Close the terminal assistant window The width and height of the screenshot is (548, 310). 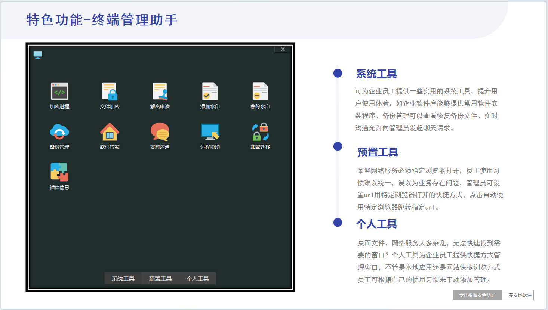(283, 49)
